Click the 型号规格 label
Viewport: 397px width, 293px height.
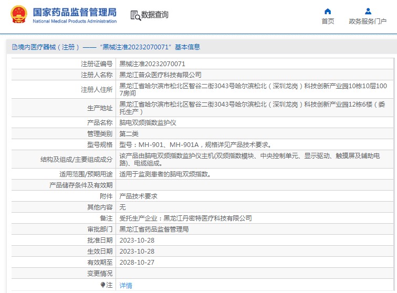click(x=100, y=145)
